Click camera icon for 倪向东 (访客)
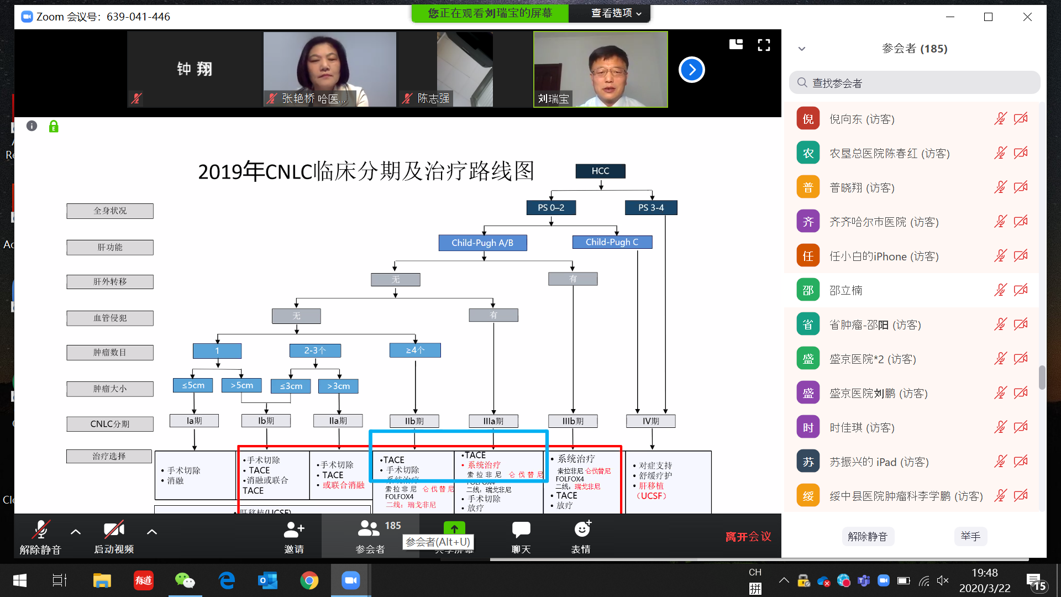The height and width of the screenshot is (597, 1061). pos(1021,119)
